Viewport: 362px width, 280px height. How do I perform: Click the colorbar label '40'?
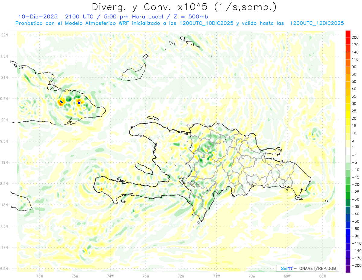[x=354, y=89]
